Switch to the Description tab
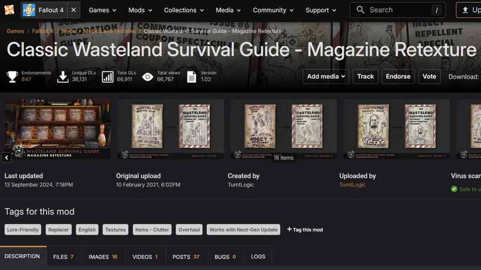The height and width of the screenshot is (270, 481). click(23, 256)
